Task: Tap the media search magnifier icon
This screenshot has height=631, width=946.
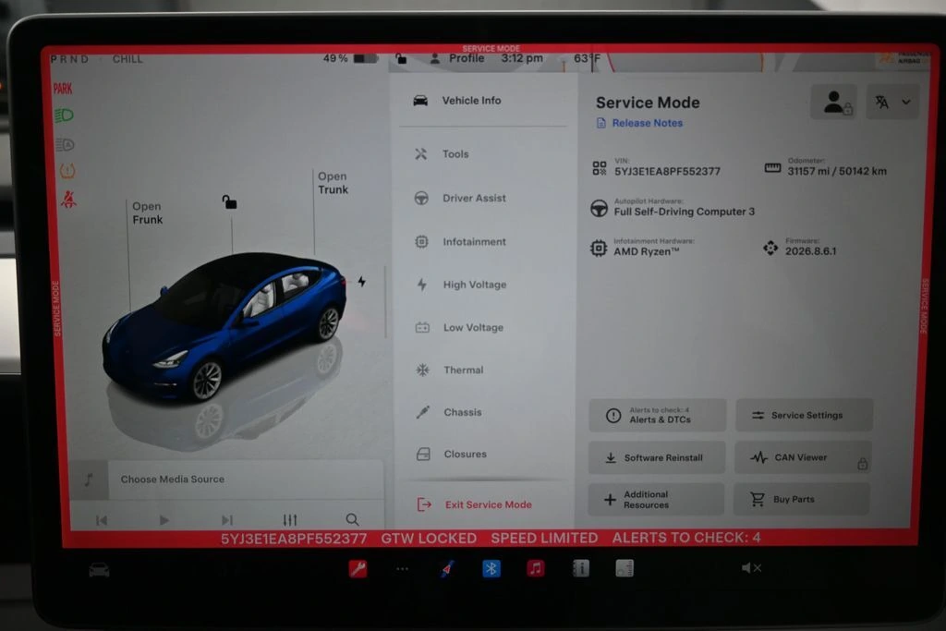Action: click(352, 519)
